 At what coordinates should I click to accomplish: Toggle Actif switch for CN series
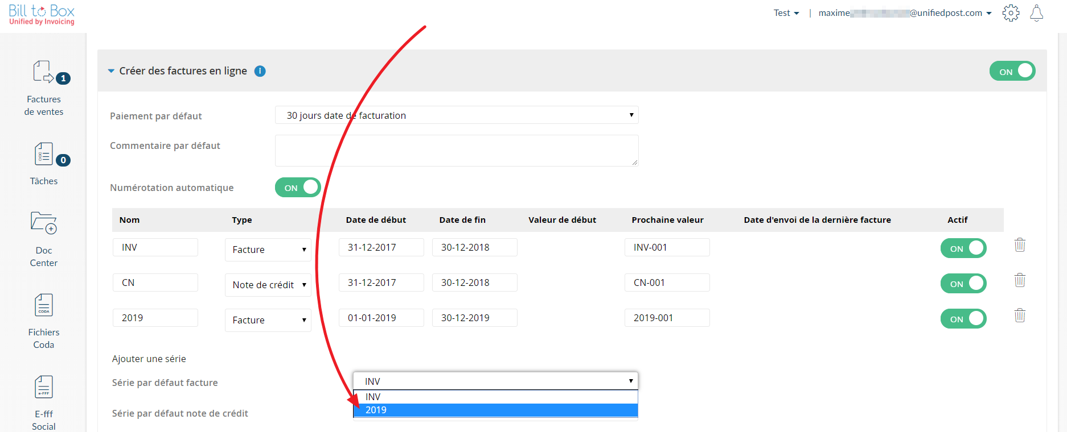(963, 284)
